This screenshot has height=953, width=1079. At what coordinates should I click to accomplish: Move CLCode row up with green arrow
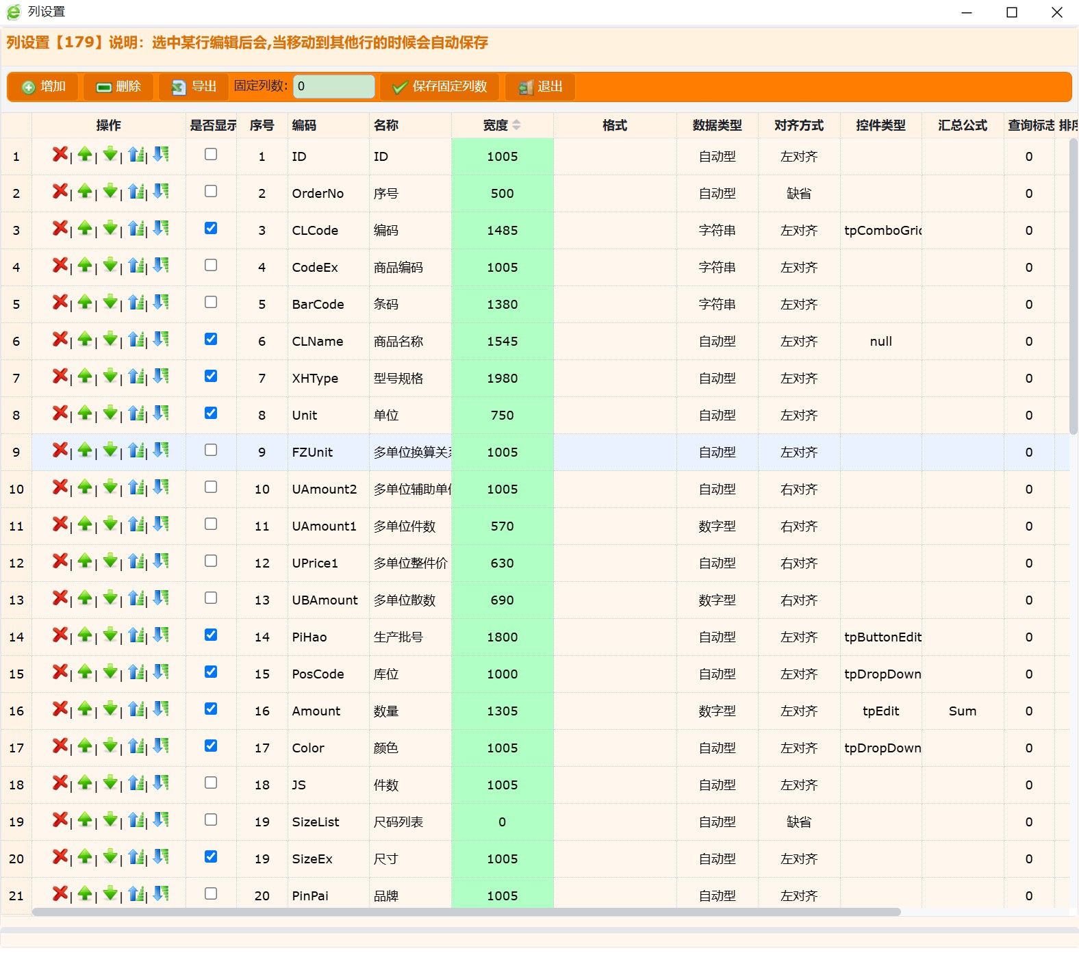(85, 229)
